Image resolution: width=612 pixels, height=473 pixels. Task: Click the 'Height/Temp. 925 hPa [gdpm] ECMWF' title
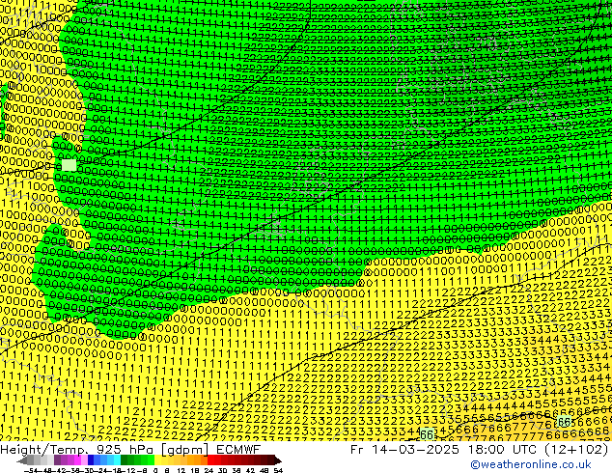pos(130,450)
